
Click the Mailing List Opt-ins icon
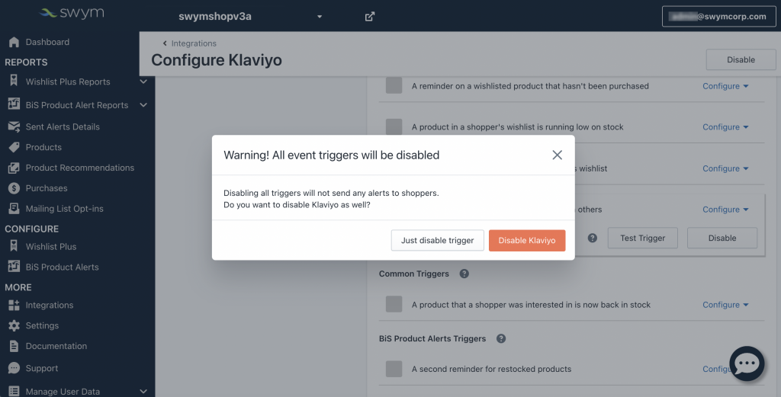click(14, 209)
